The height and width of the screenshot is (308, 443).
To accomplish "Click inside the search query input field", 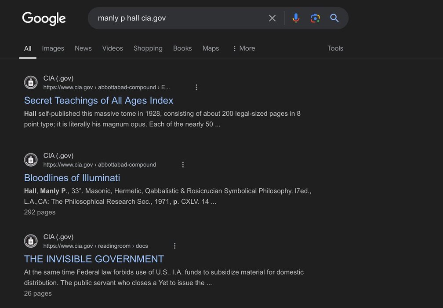I will tap(176, 18).
